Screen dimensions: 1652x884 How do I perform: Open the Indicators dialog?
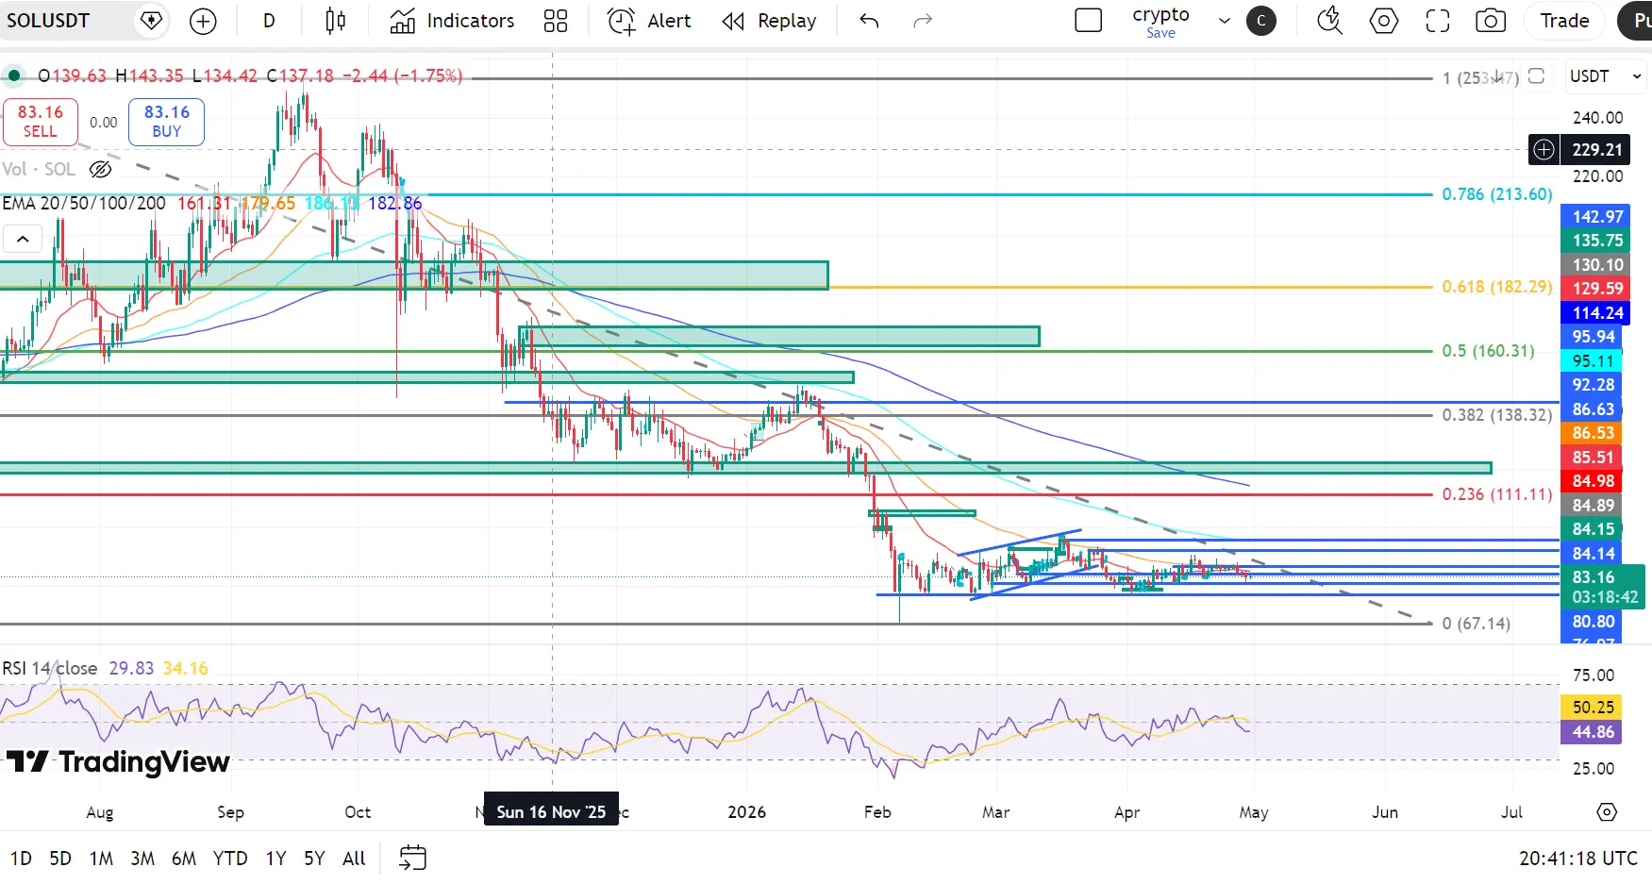pyautogui.click(x=452, y=21)
